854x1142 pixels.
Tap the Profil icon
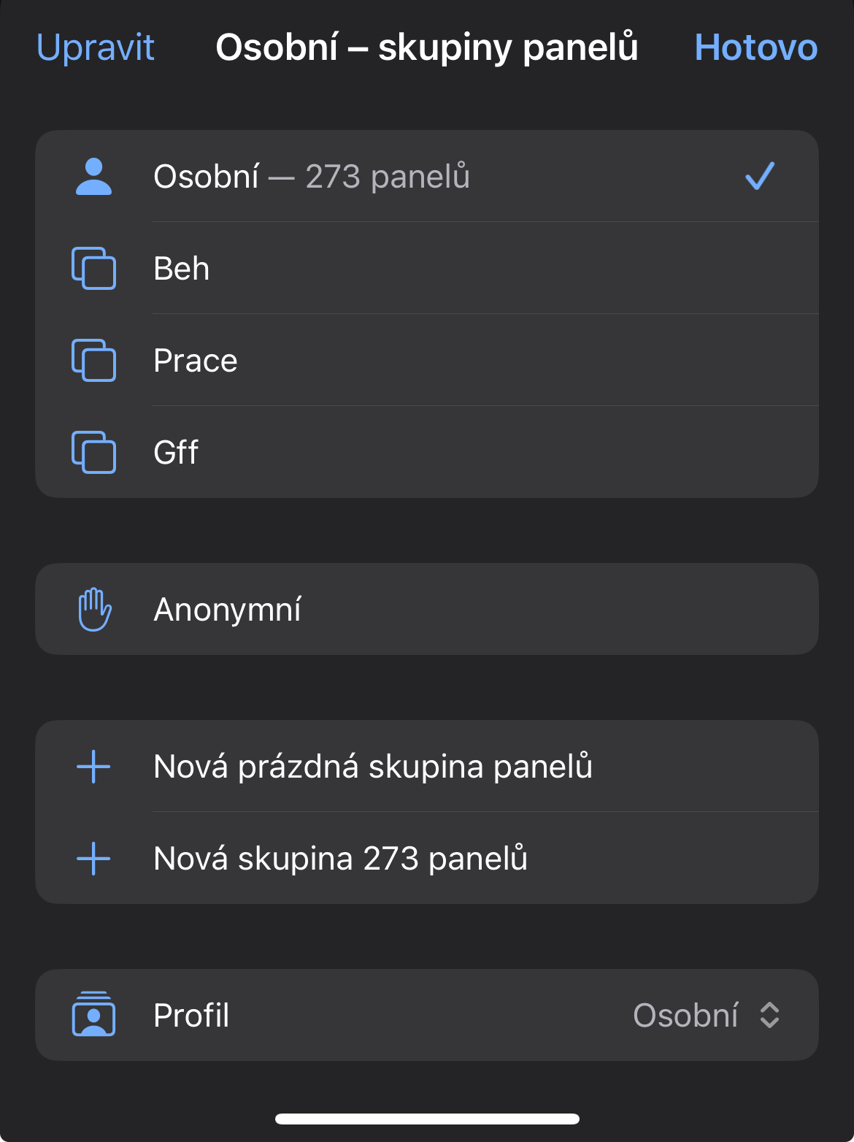coord(93,1015)
